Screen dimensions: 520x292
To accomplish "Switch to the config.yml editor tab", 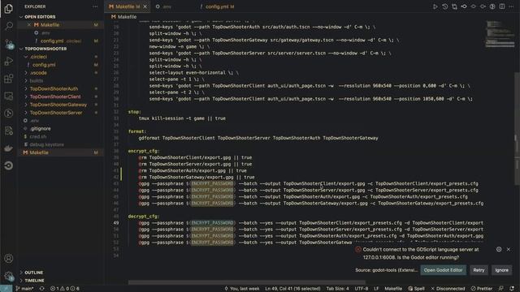I will pyautogui.click(x=217, y=6).
